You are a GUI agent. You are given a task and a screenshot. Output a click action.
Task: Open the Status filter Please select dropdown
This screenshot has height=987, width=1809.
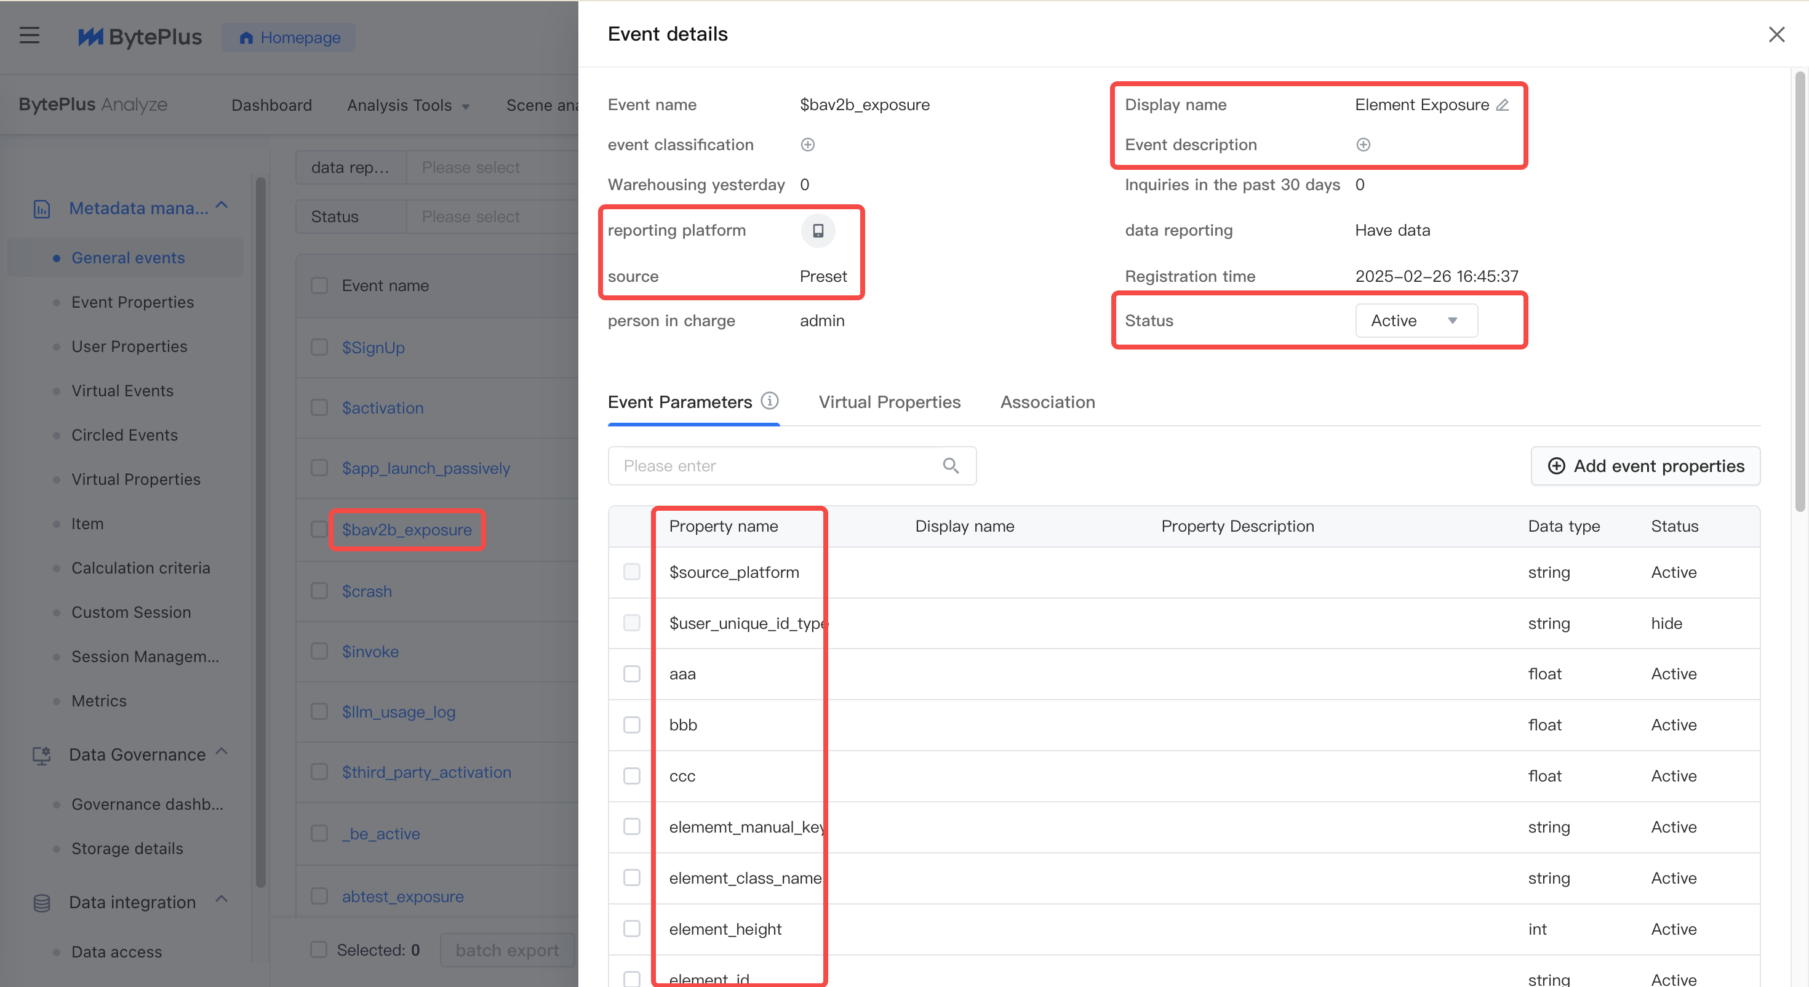pyautogui.click(x=492, y=217)
